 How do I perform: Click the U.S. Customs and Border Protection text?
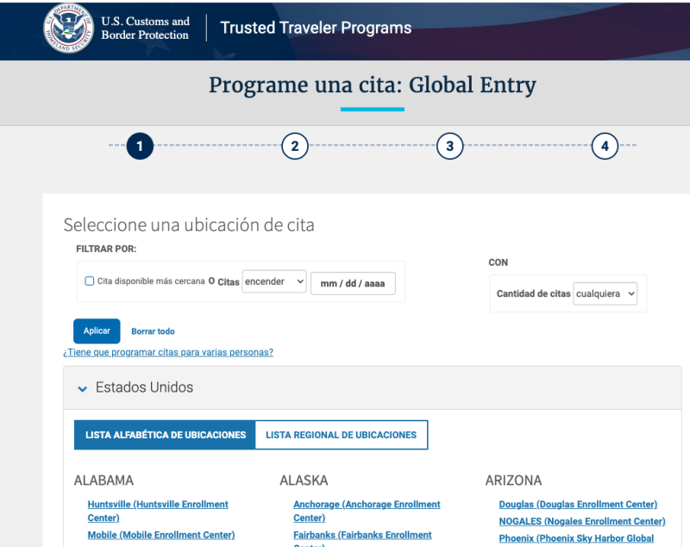pyautogui.click(x=145, y=28)
